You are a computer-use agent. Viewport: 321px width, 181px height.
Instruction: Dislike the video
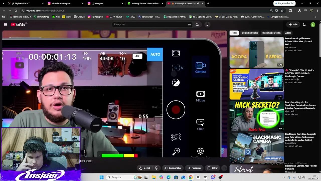click(x=156, y=168)
